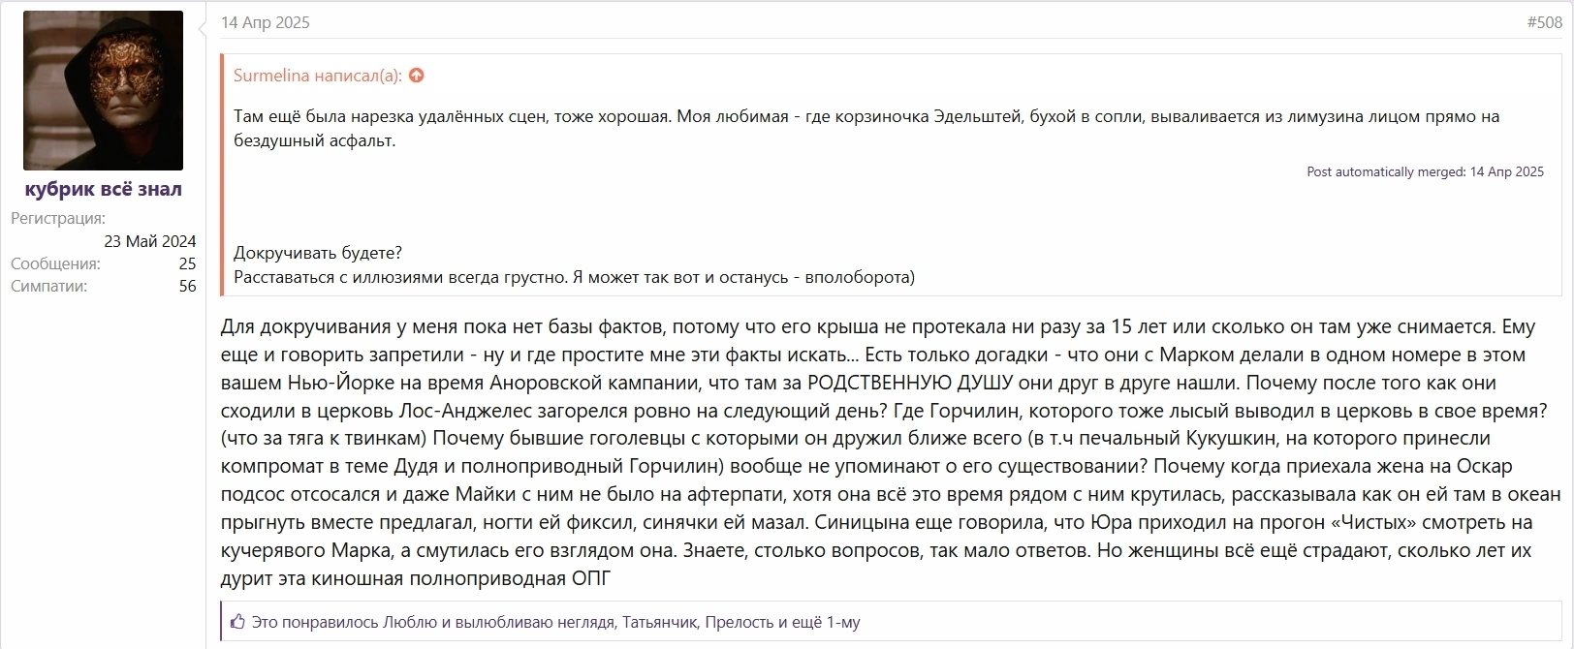Click the thumbs-up icon in the likes bar
Image resolution: width=1574 pixels, height=649 pixels.
238,622
